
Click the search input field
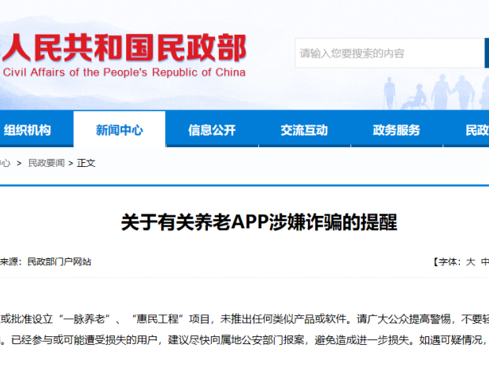(390, 53)
